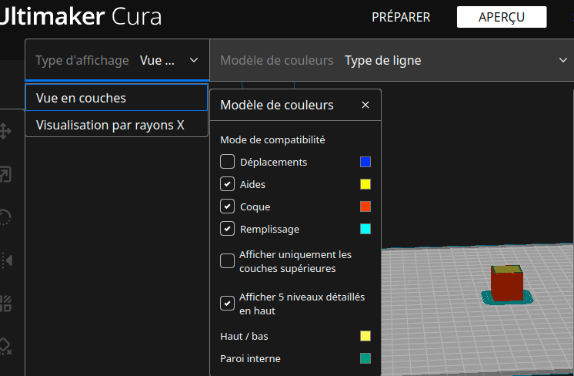This screenshot has width=574, height=376.
Task: Close the Modèle de couleurs panel
Action: (x=365, y=106)
